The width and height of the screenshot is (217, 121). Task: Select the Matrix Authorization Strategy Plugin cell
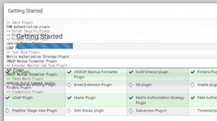coord(158,100)
